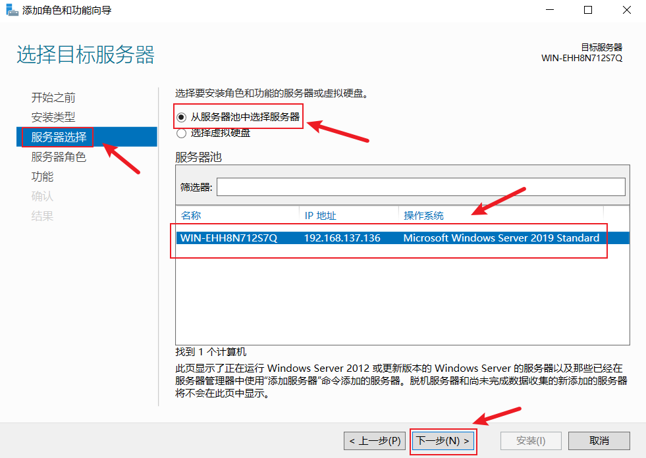Select '从服务器池中选择服务器' radio button
646x458 pixels.
click(x=181, y=117)
